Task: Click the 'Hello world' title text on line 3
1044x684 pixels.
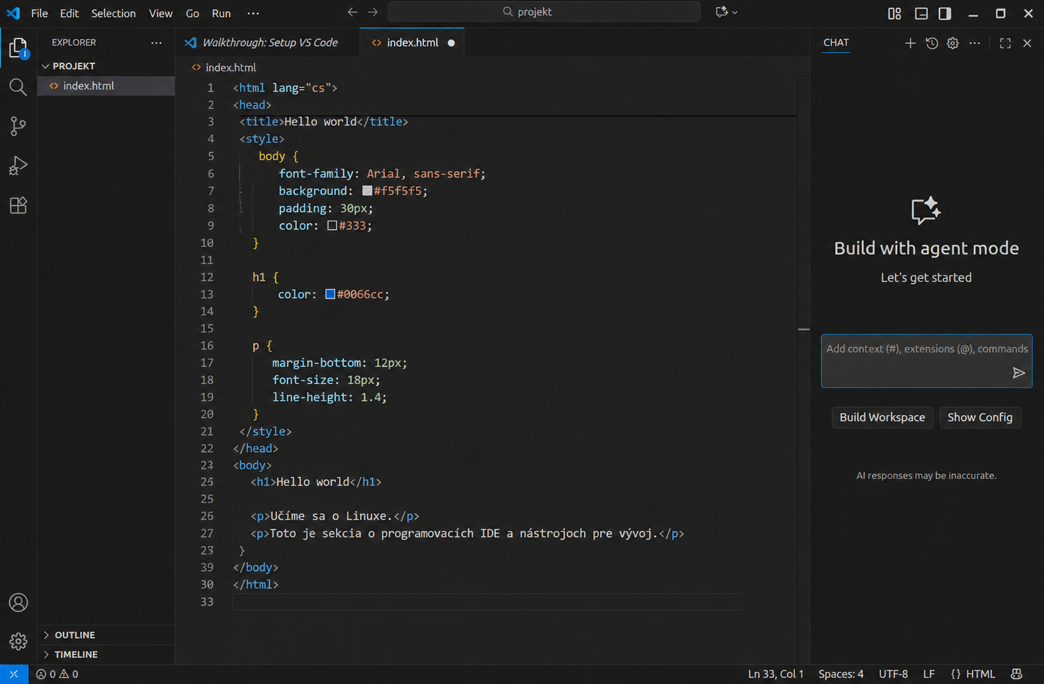Action: point(320,121)
